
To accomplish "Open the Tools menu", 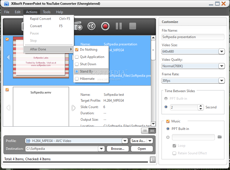I will tap(47, 12).
